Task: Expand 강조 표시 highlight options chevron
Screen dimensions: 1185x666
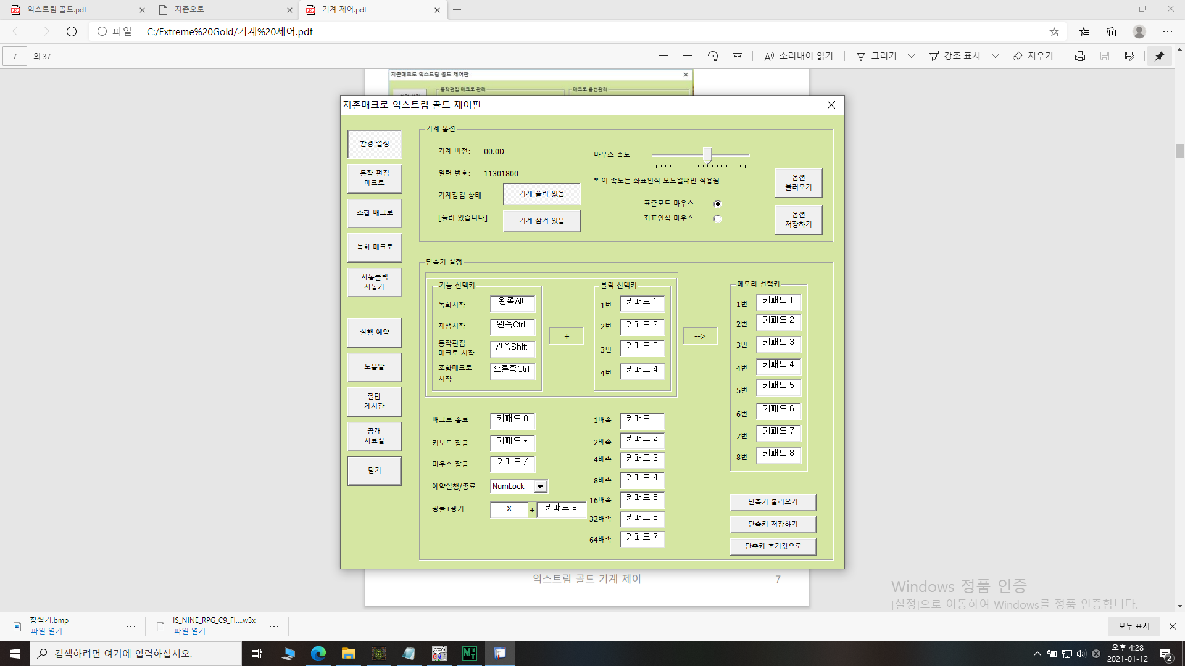Action: [x=996, y=56]
